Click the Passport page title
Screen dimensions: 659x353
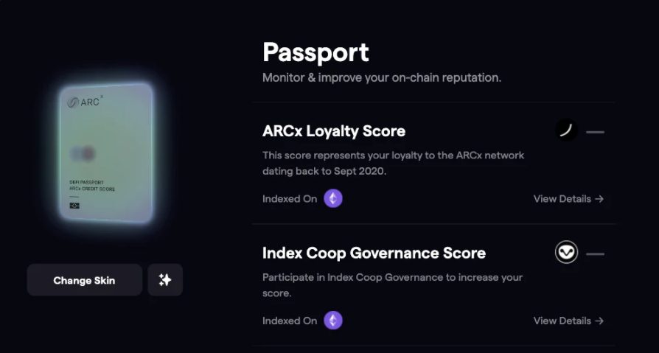pyautogui.click(x=315, y=52)
